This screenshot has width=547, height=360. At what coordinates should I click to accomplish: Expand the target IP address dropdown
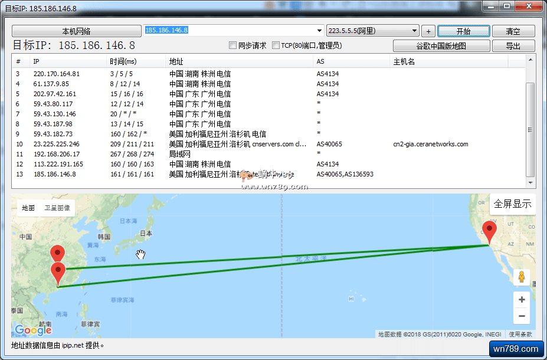click(x=320, y=31)
